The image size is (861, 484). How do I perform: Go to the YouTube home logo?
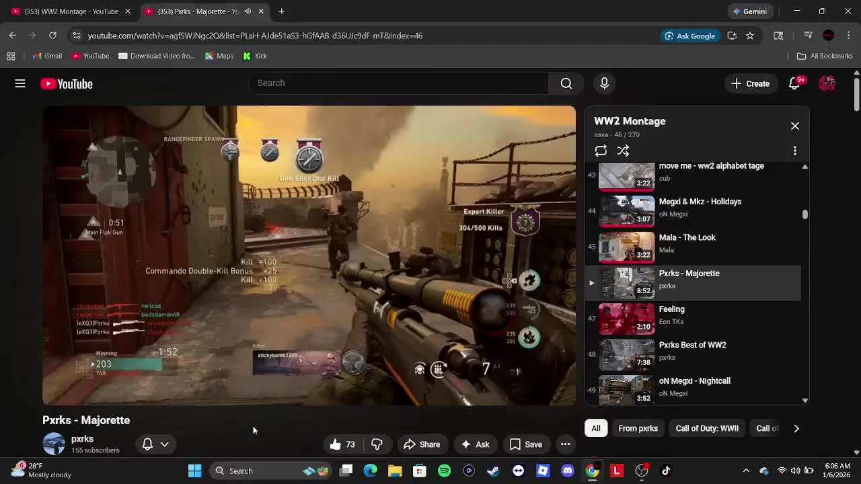click(67, 84)
